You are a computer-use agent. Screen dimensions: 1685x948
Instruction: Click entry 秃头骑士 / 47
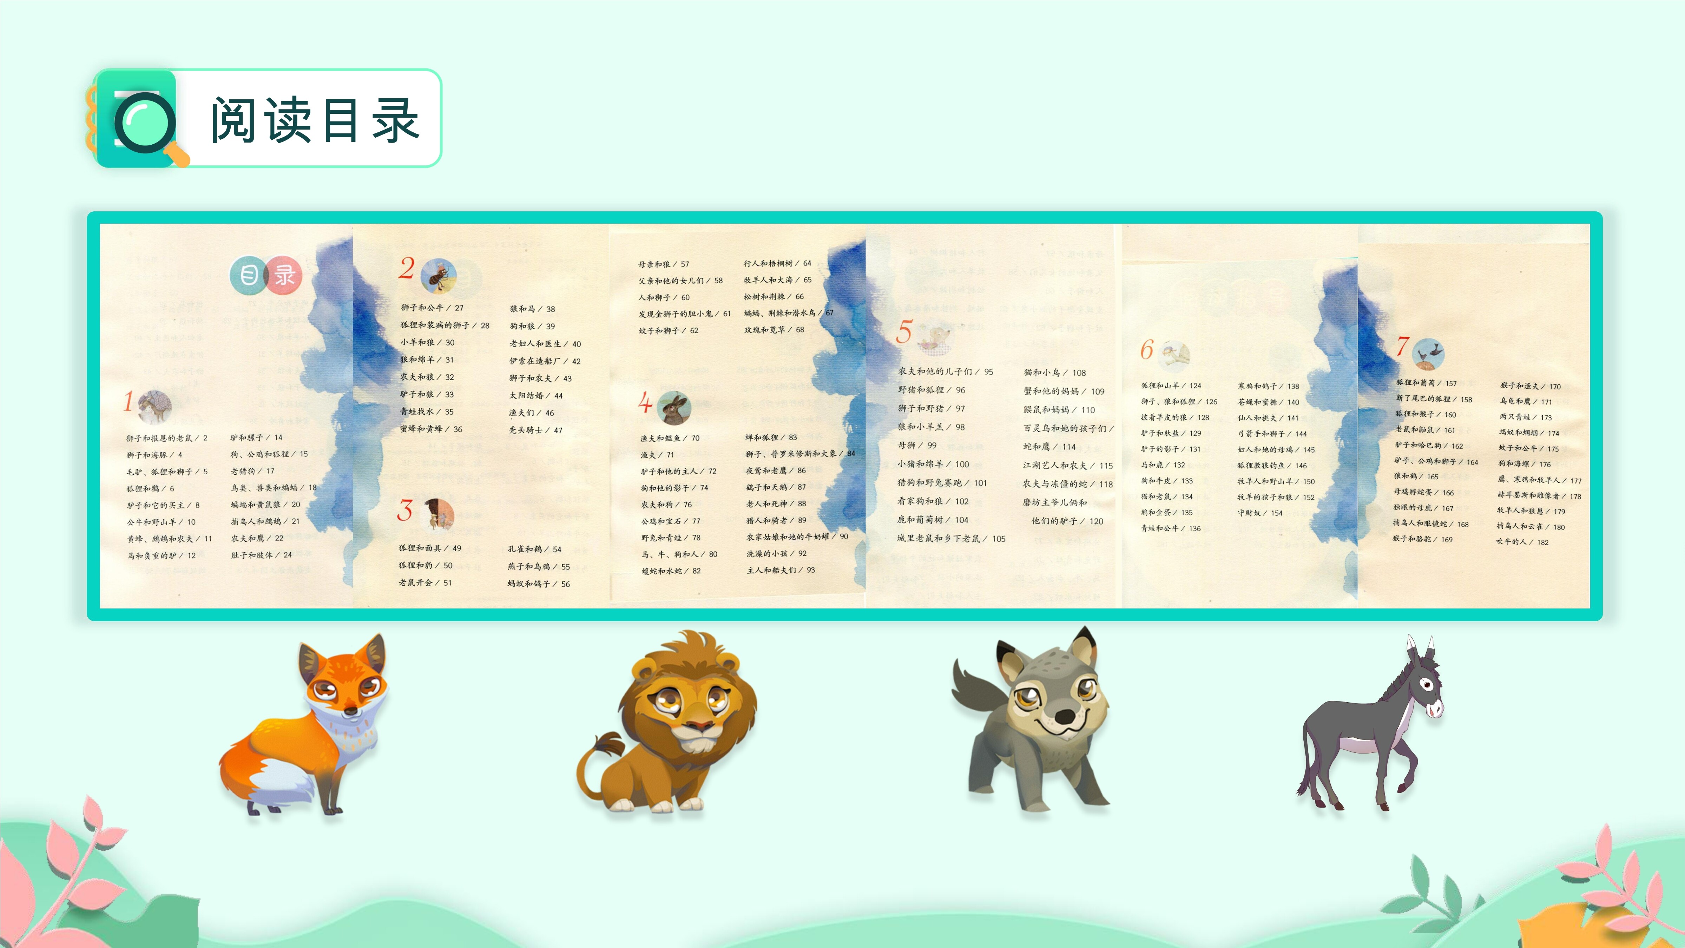[536, 430]
